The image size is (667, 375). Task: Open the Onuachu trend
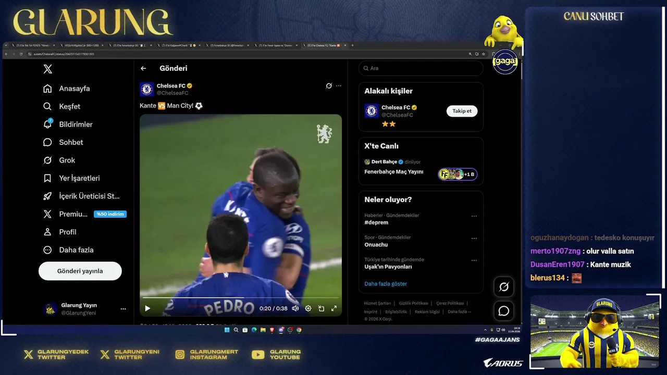coord(376,245)
